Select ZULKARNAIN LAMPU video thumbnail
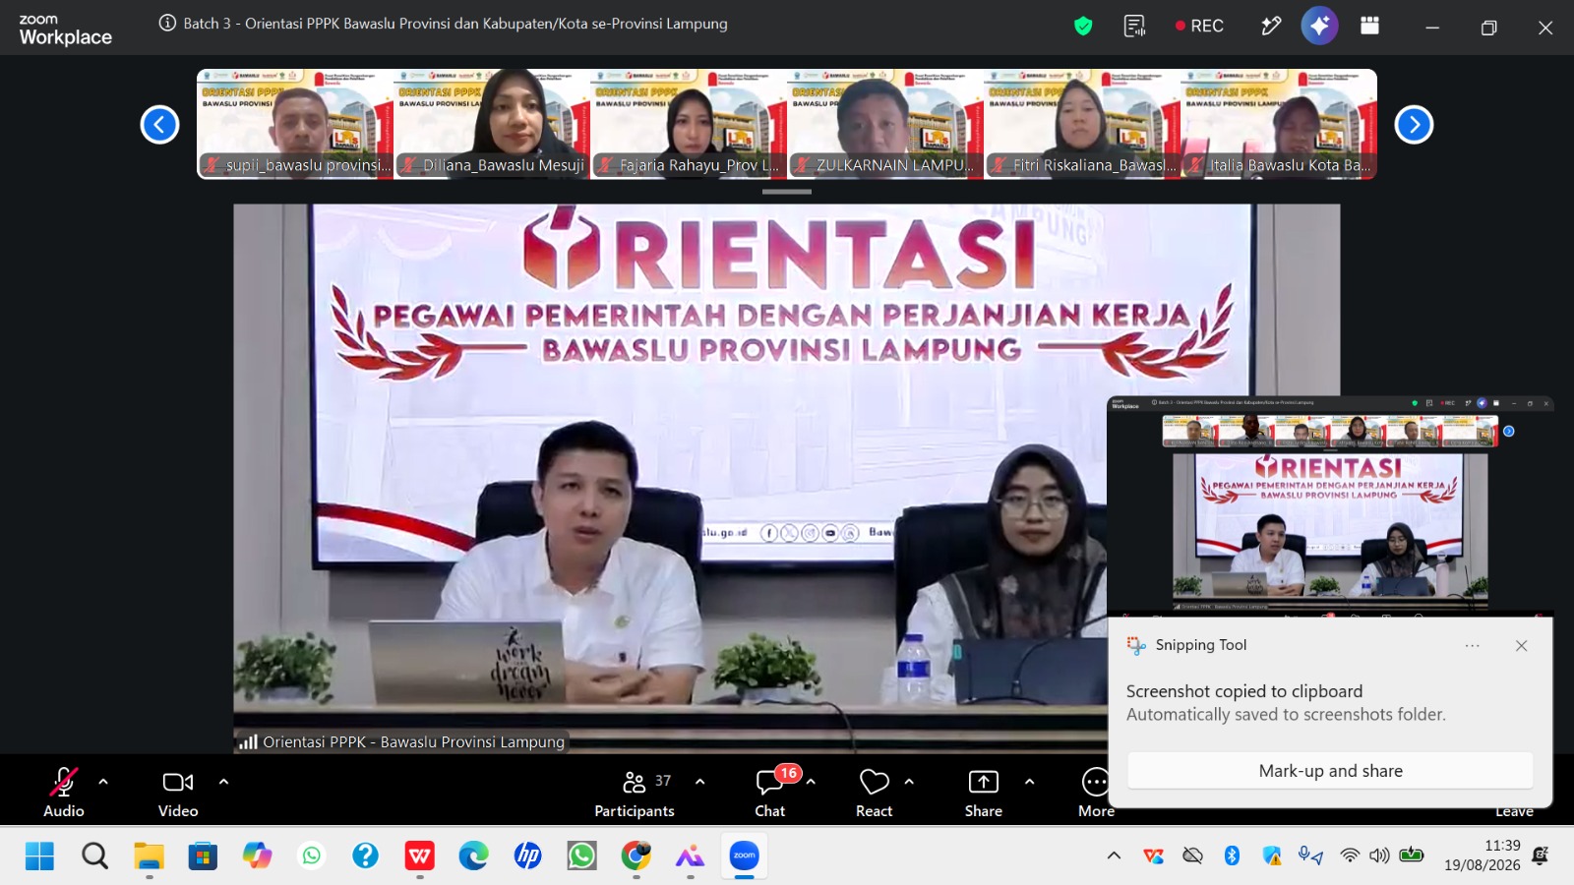The image size is (1574, 885). tap(885, 124)
